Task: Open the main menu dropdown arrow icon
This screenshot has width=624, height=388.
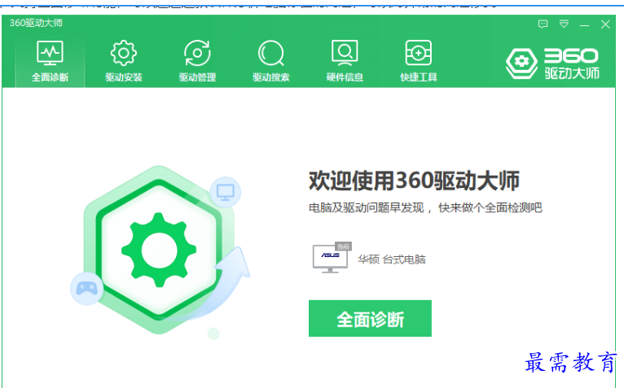Action: [x=564, y=24]
